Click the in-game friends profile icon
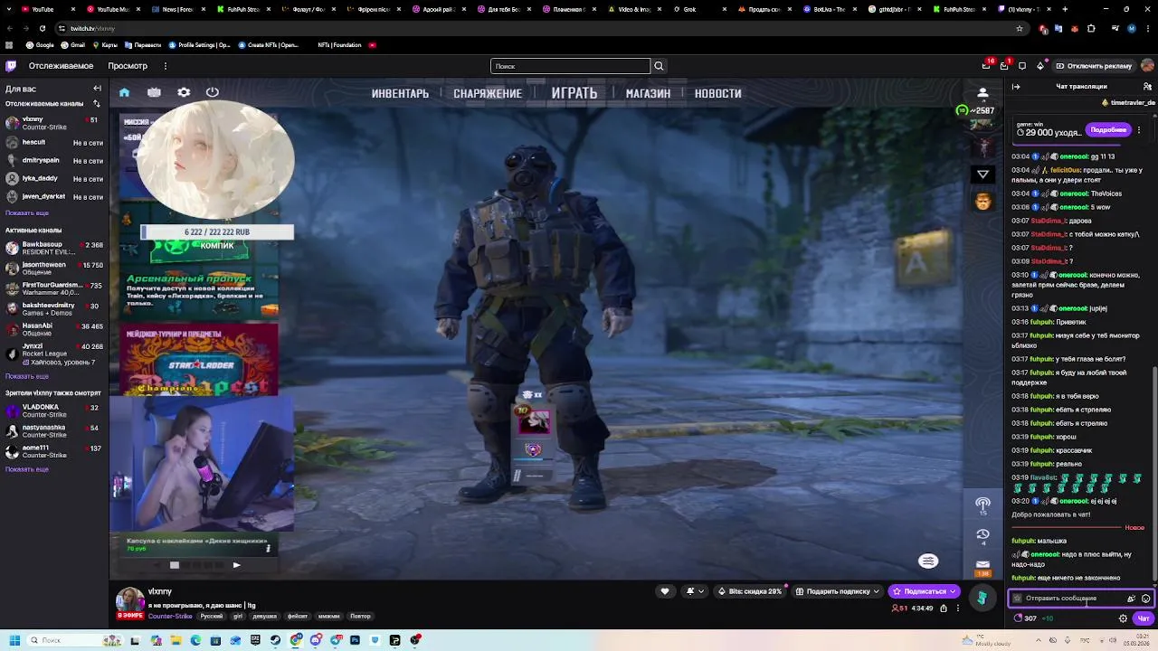Viewport: 1158px width, 651px height. click(x=982, y=93)
